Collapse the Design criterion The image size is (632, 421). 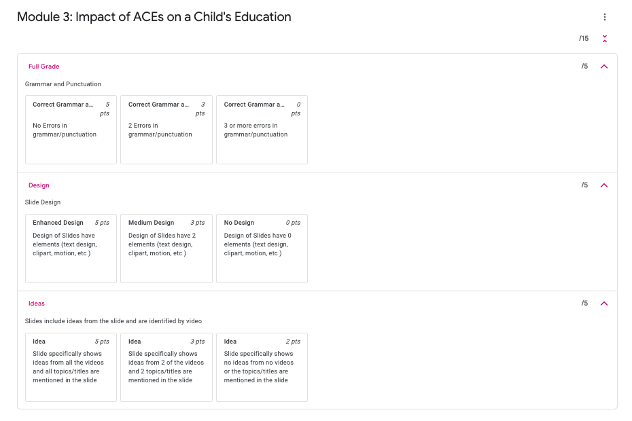(603, 185)
